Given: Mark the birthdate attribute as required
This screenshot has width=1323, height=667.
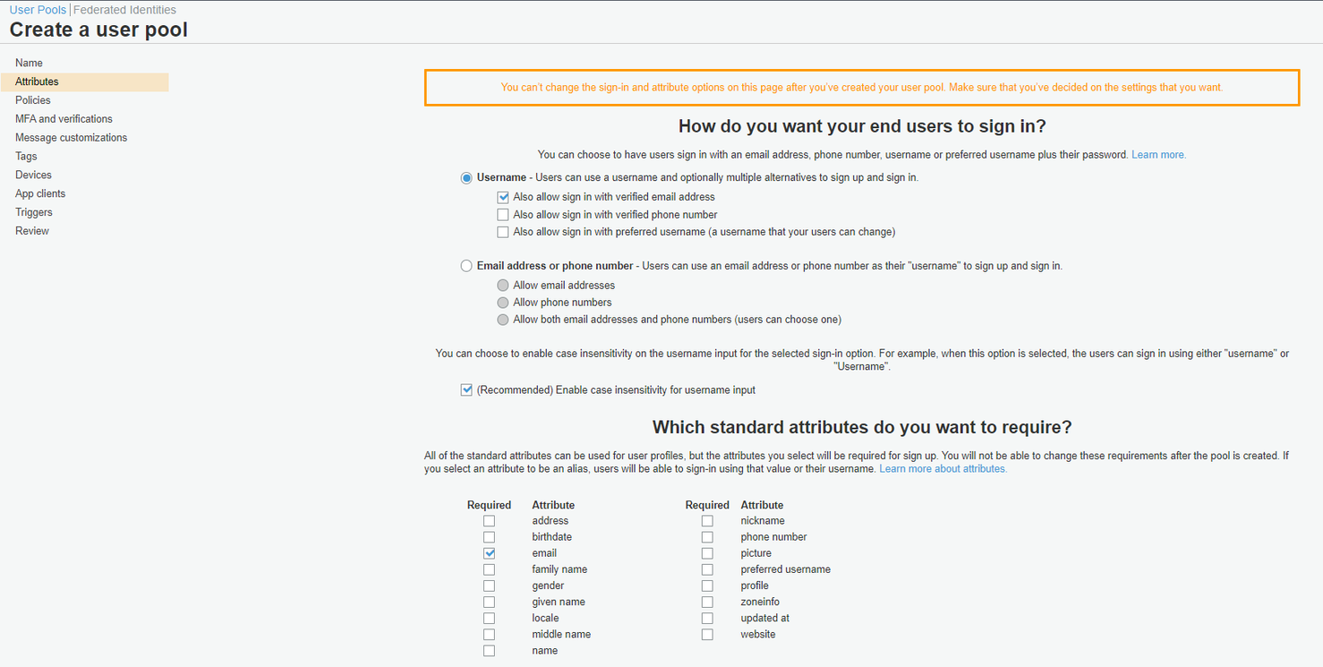Looking at the screenshot, I should [x=489, y=536].
